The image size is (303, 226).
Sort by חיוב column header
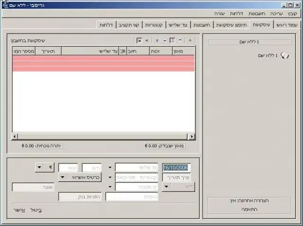pyautogui.click(x=138, y=51)
